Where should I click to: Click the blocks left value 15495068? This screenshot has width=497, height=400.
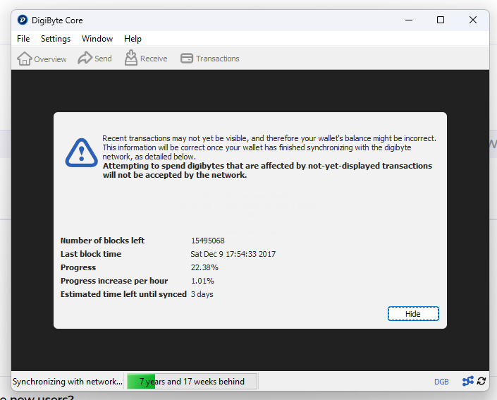207,241
